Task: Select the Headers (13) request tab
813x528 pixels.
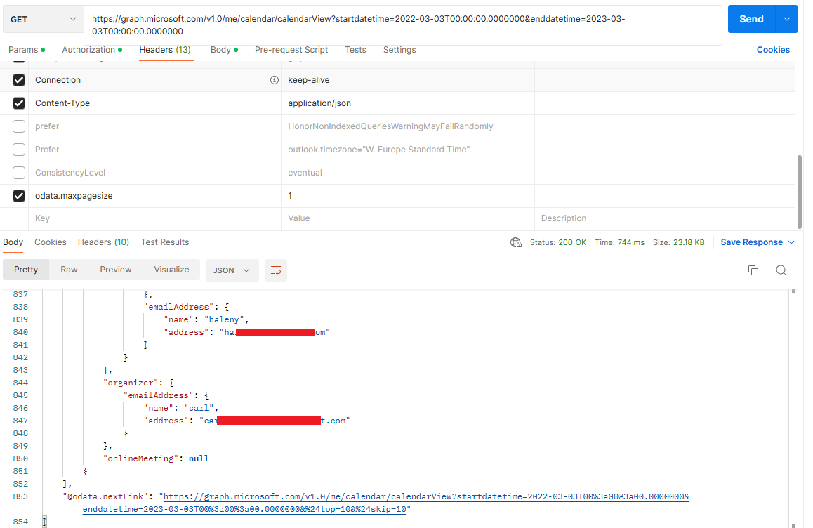Action: [165, 50]
